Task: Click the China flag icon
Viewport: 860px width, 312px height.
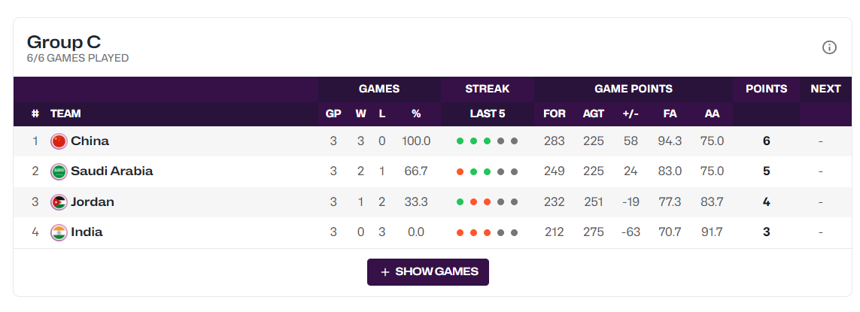Action: point(59,141)
